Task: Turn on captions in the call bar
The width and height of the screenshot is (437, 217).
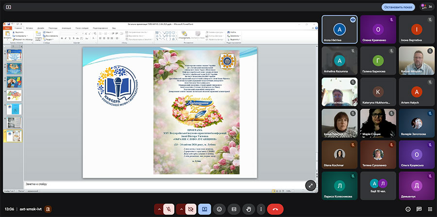Action: [x=234, y=209]
